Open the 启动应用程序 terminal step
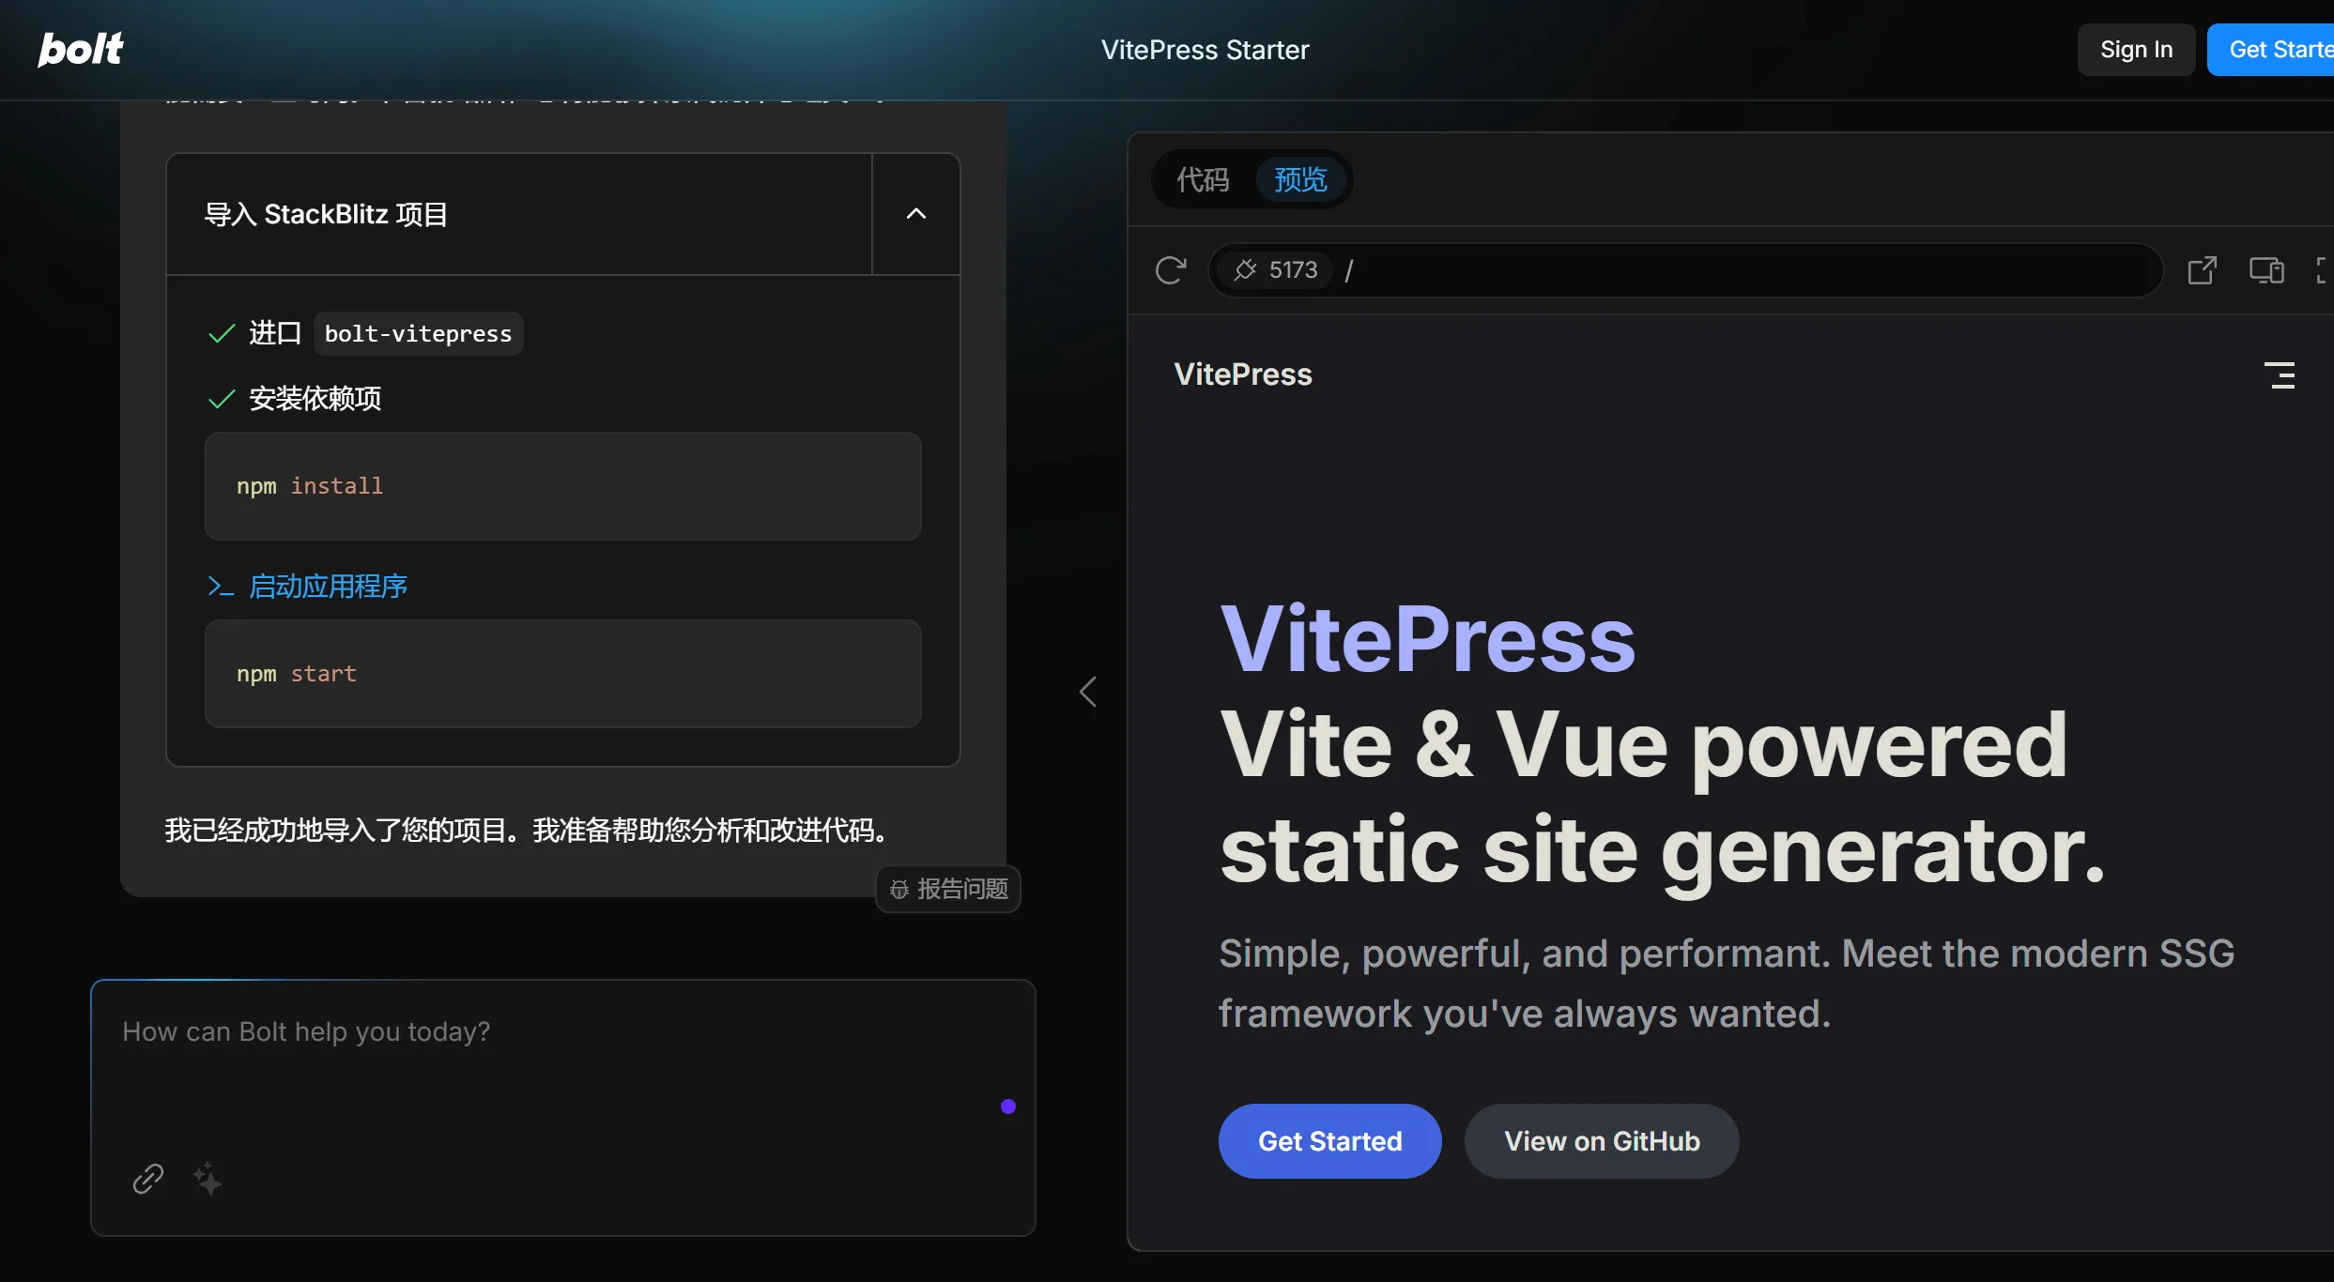Image resolution: width=2334 pixels, height=1282 pixels. (327, 587)
